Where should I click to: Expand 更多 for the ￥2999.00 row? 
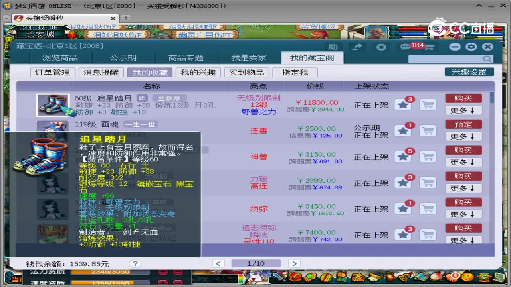pos(463,188)
